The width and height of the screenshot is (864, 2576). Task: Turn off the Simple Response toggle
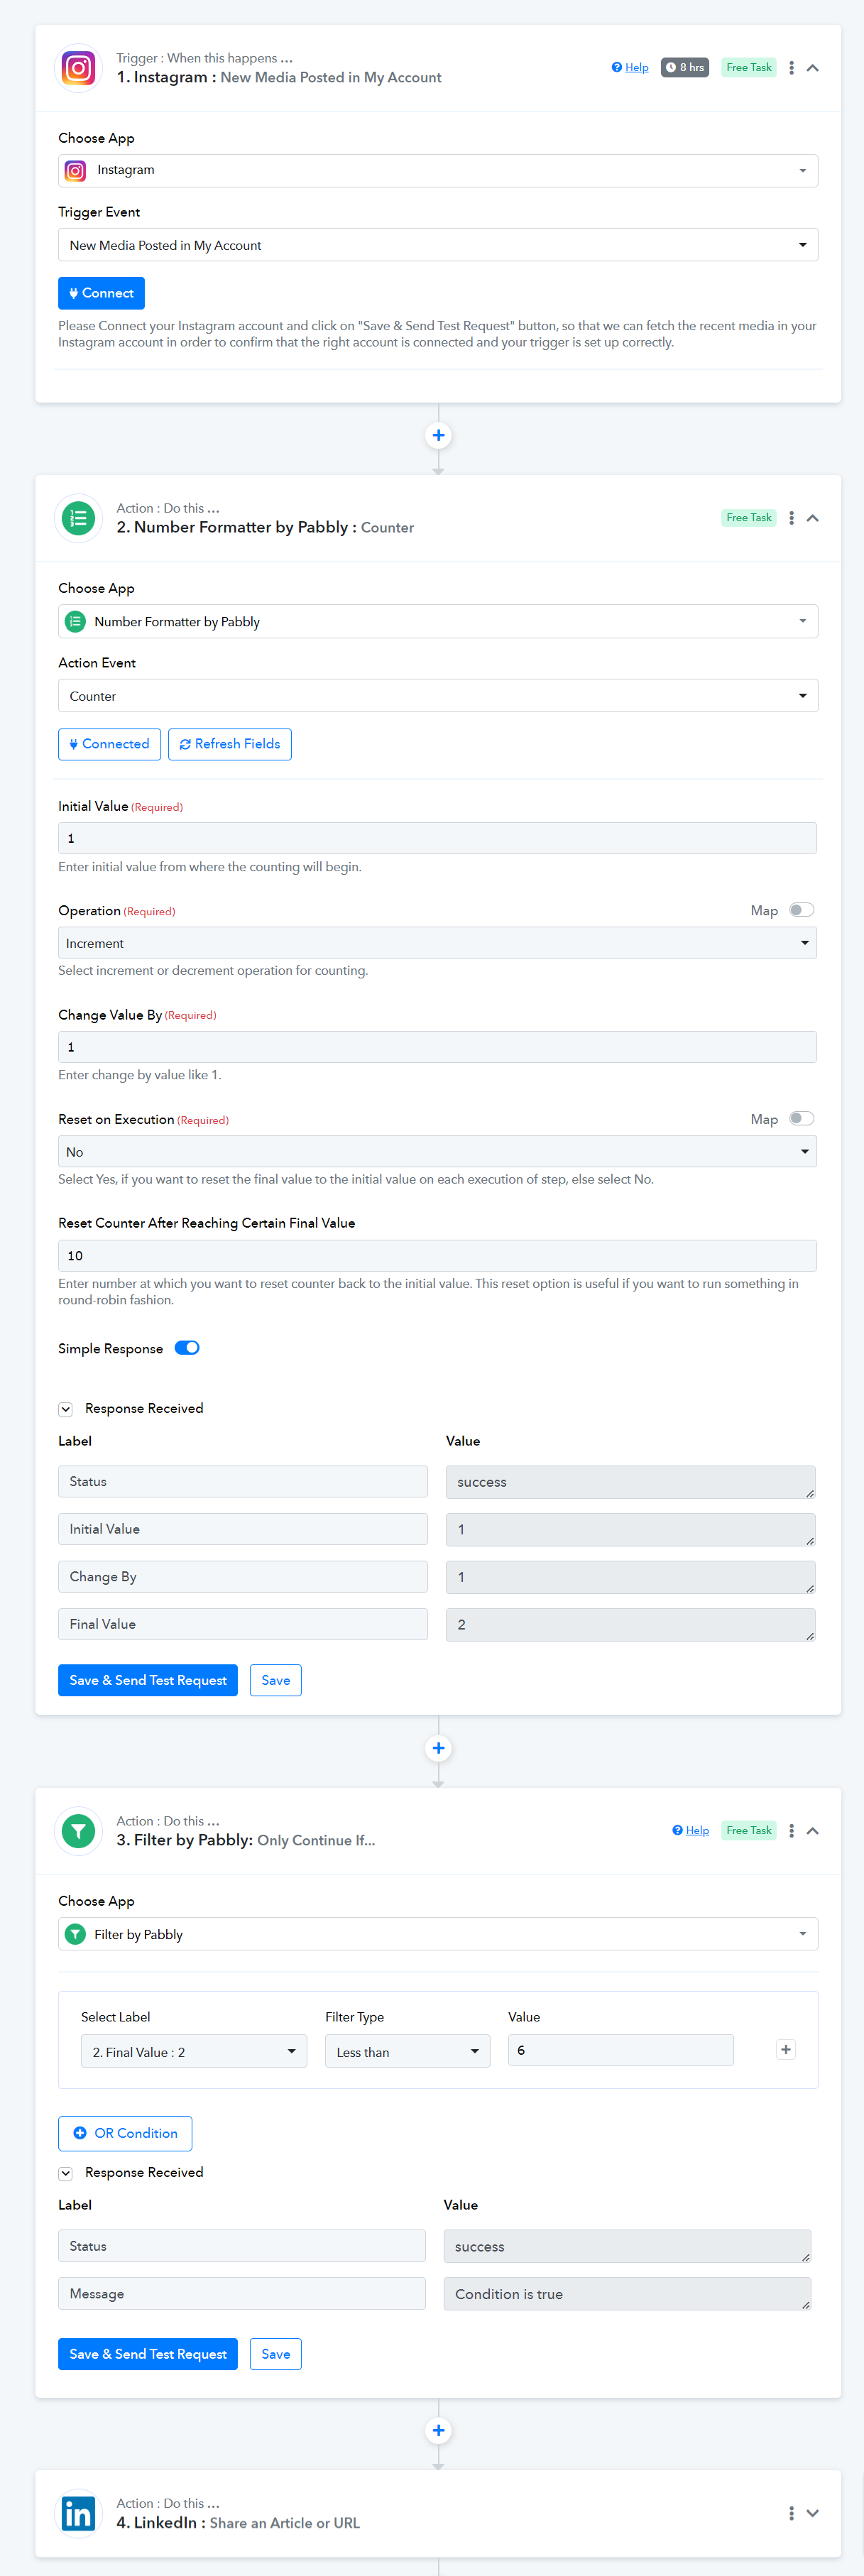click(187, 1347)
